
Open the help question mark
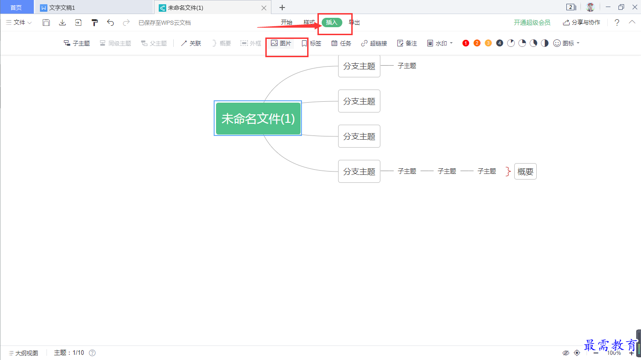click(617, 22)
